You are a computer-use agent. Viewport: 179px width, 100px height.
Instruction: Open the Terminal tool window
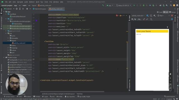[x=37, y=97]
